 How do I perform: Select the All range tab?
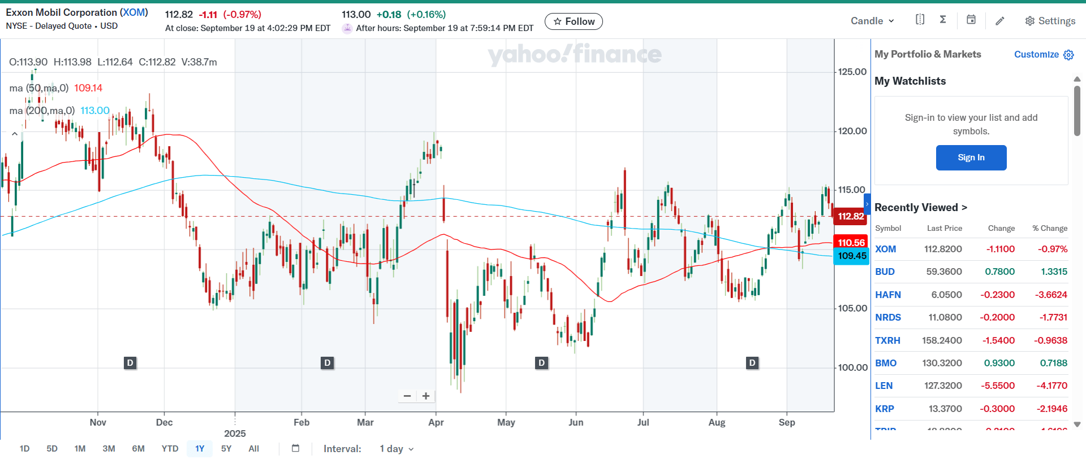coord(253,449)
